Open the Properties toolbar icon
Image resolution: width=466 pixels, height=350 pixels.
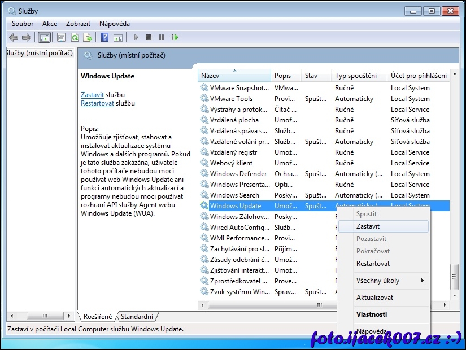pos(61,37)
